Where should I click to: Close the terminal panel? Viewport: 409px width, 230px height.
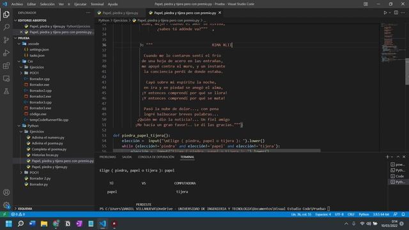[404, 157]
